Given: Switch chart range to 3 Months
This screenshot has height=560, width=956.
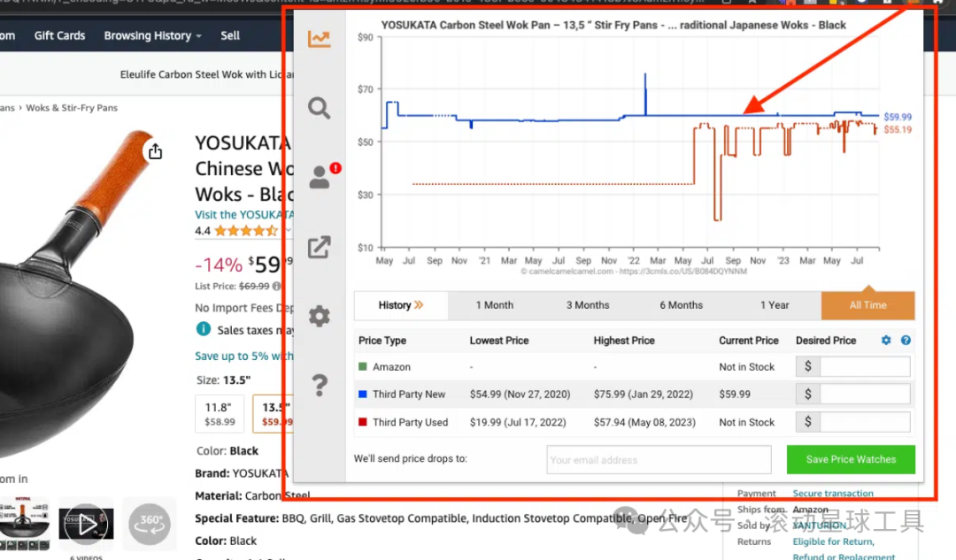Looking at the screenshot, I should [588, 305].
